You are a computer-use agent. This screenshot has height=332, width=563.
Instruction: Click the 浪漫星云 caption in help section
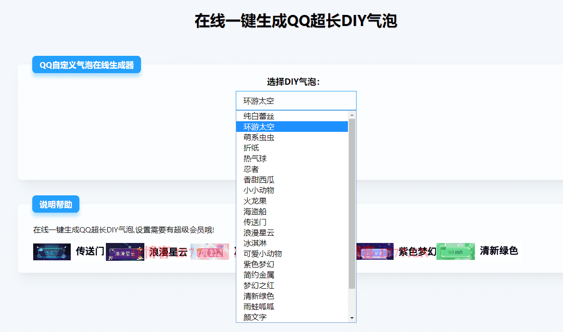168,252
